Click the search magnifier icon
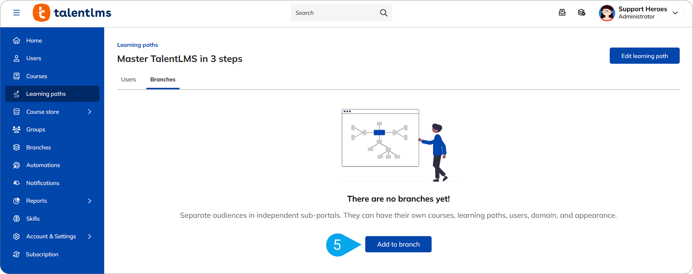This screenshot has width=693, height=274. [384, 13]
